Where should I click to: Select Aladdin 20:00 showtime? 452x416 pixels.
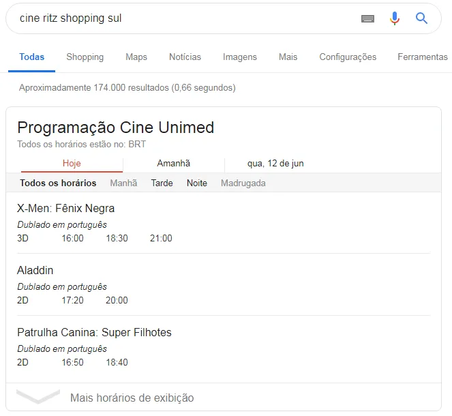coord(117,300)
